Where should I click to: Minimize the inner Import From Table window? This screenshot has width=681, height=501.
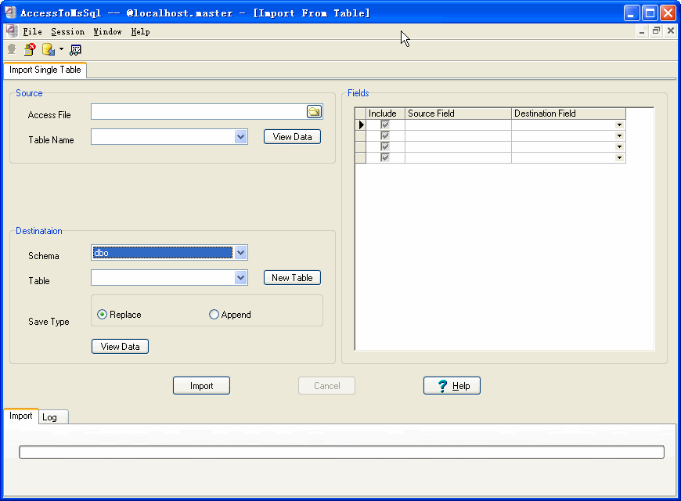(642, 31)
